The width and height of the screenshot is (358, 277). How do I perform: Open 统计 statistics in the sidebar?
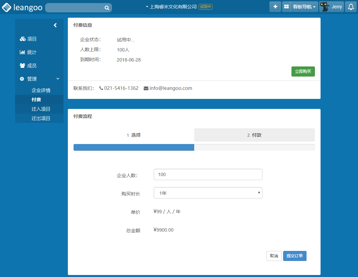[x=32, y=52]
